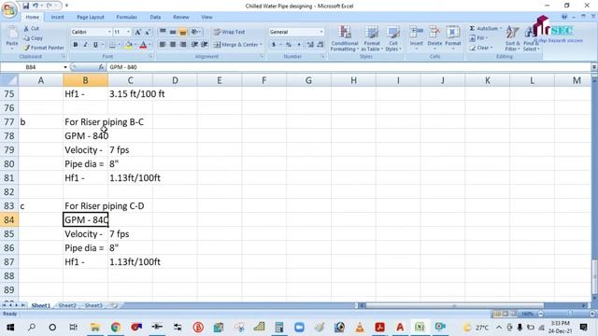
Task: Switch to the Page Layout tab
Action: tap(91, 17)
